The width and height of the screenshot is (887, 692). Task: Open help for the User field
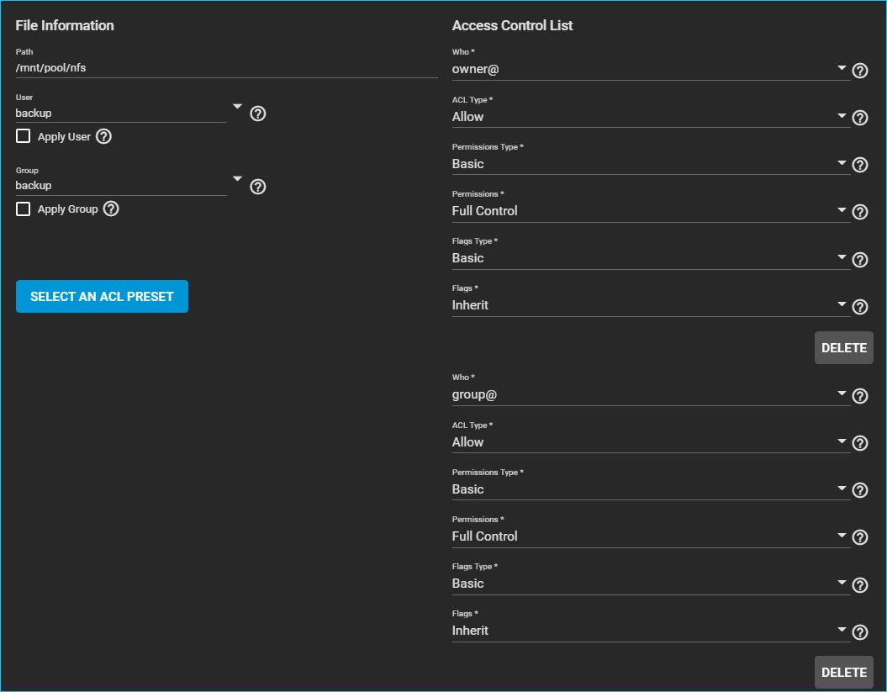coord(258,114)
